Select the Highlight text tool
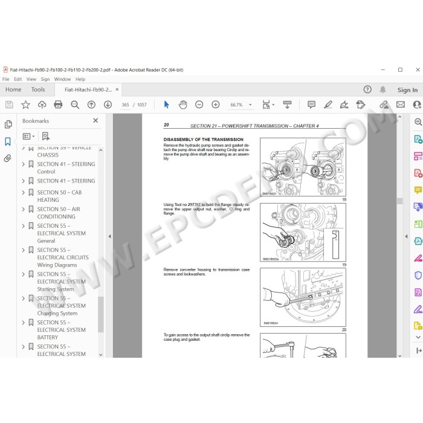 (x=328, y=105)
